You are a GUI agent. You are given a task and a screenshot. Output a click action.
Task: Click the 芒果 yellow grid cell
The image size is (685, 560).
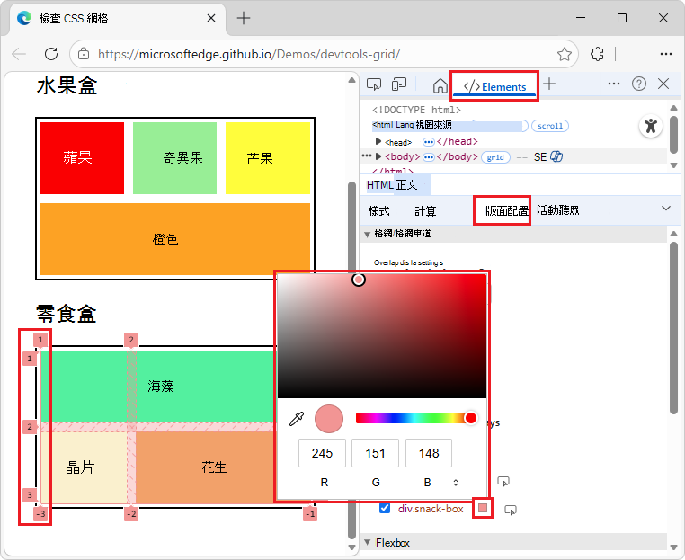click(268, 157)
